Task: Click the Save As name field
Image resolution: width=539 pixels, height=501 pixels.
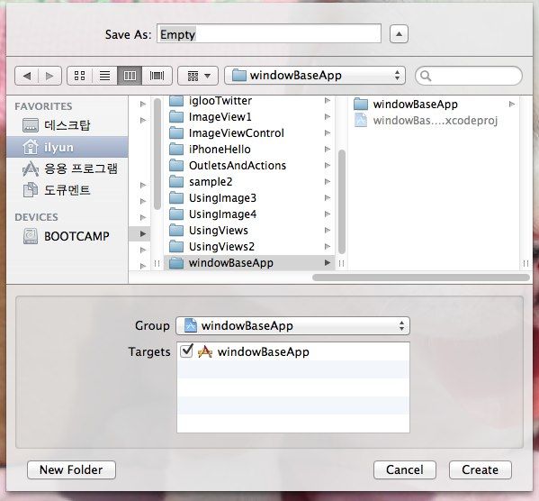Action: point(269,33)
